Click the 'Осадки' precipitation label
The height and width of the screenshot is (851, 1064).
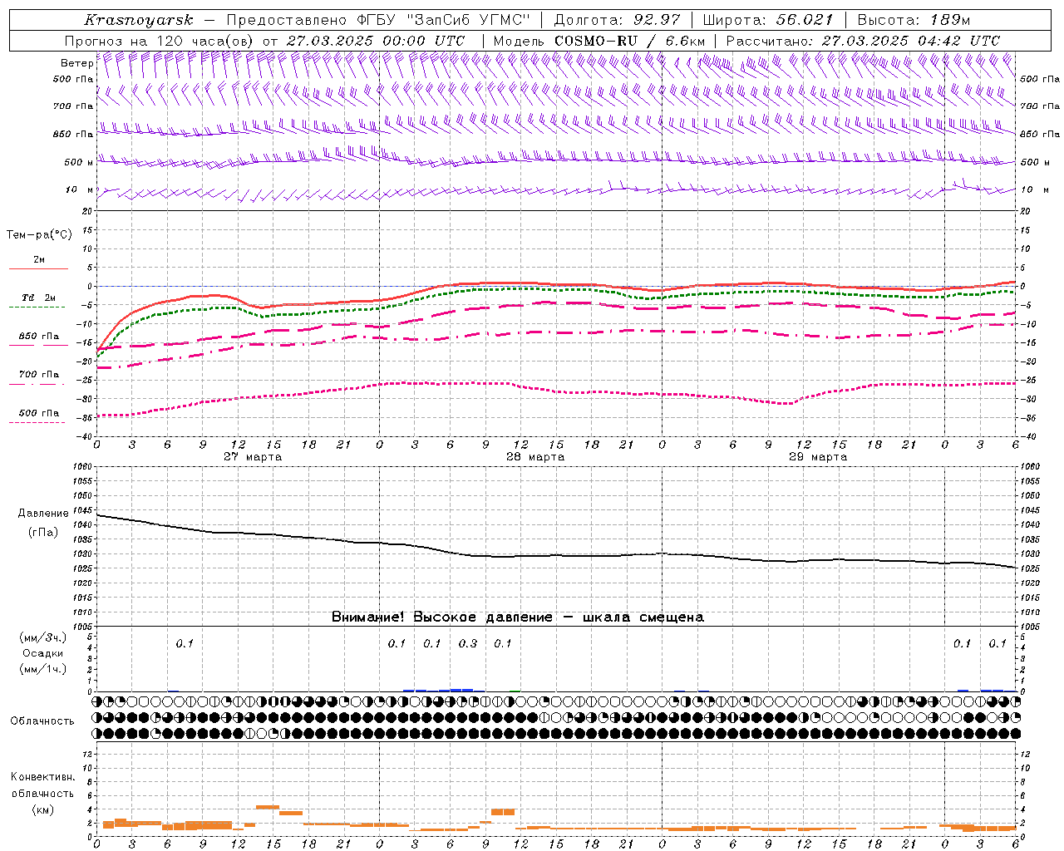[x=43, y=653]
